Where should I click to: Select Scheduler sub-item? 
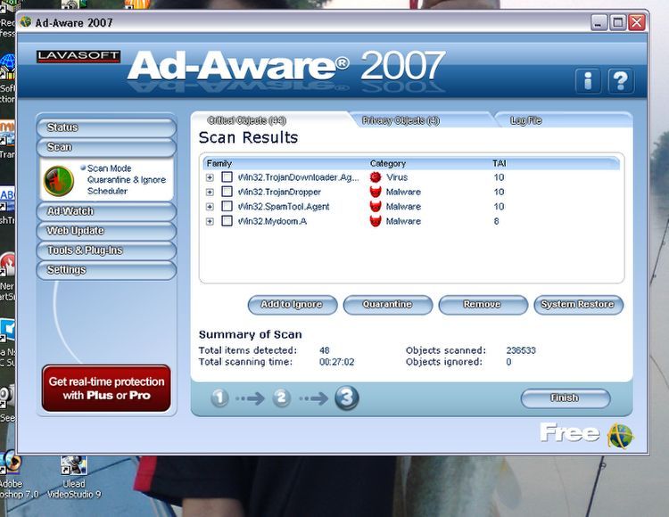click(x=107, y=192)
